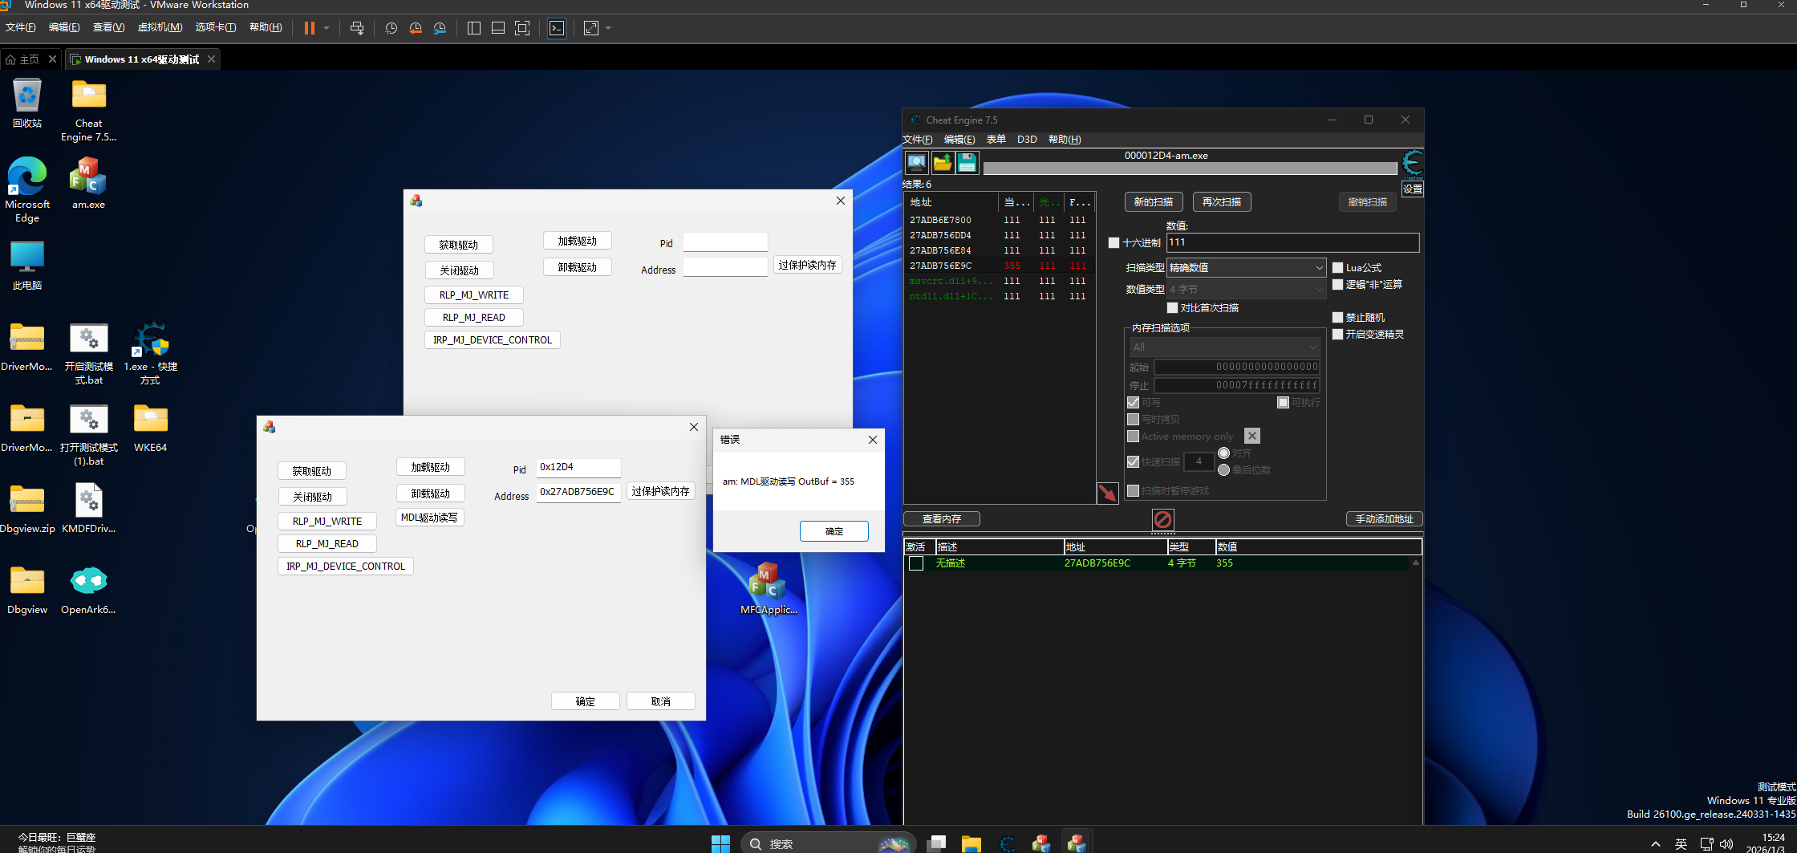The image size is (1797, 853).
Task: Copy selected addresses to the list with the red arrow
Action: pyautogui.click(x=1108, y=493)
